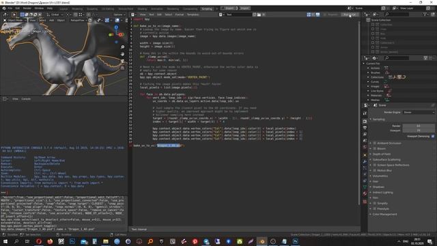
Task: Click the Windows Start button
Action: (x=5, y=241)
